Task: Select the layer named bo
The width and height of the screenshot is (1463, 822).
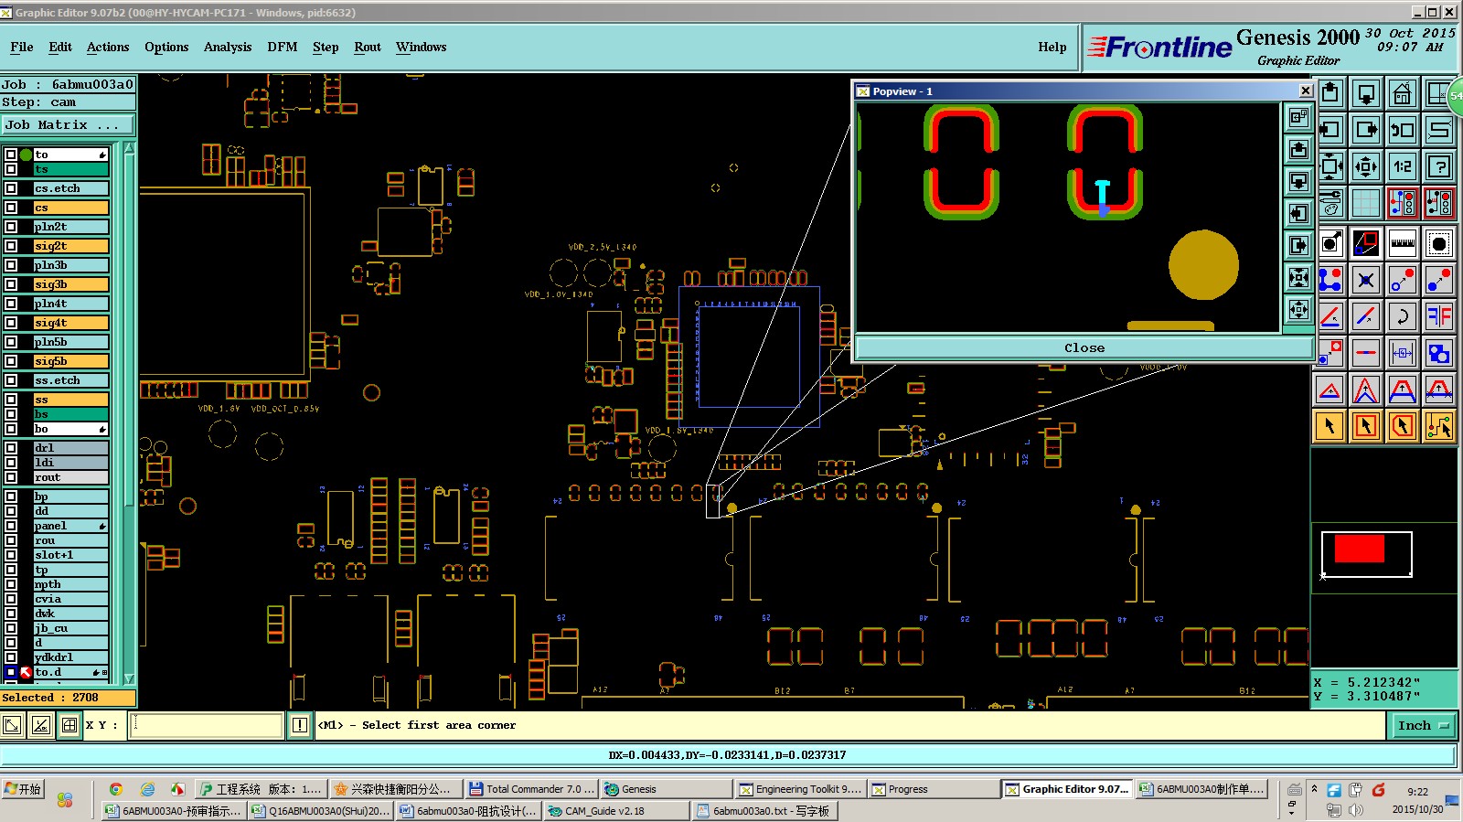Action: 70,429
